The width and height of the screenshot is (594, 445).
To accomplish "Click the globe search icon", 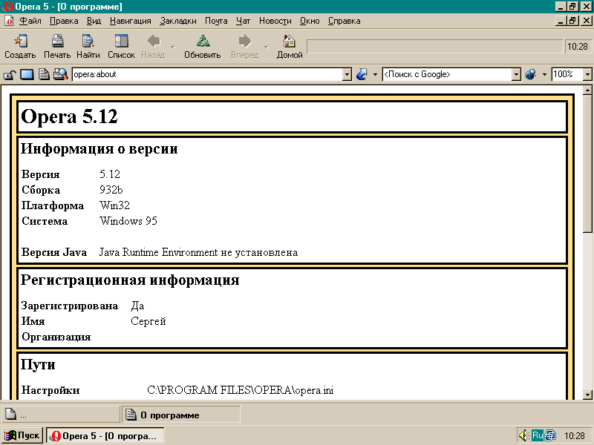I will click(x=531, y=74).
